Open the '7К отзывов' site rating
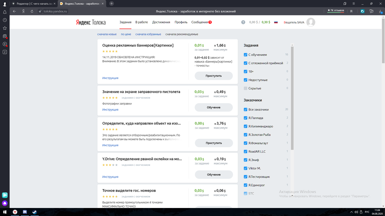The width and height of the screenshot is (385, 216). pos(336,11)
